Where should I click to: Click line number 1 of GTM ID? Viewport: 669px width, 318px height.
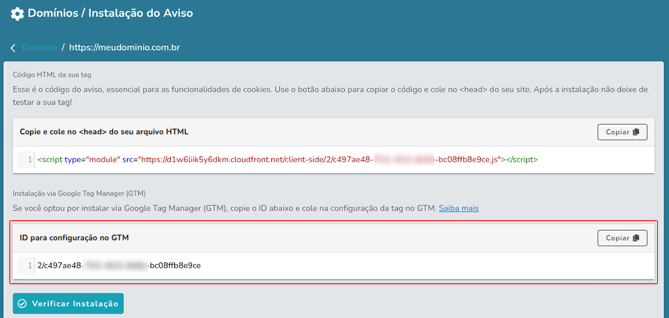coord(29,266)
